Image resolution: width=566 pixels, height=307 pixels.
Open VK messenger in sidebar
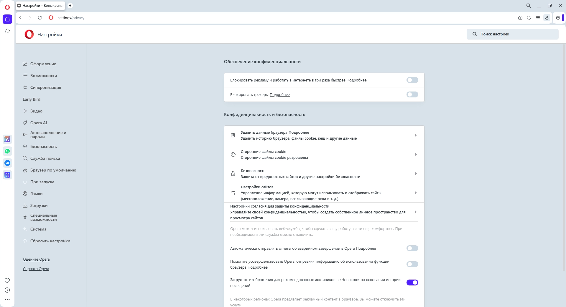tap(7, 163)
